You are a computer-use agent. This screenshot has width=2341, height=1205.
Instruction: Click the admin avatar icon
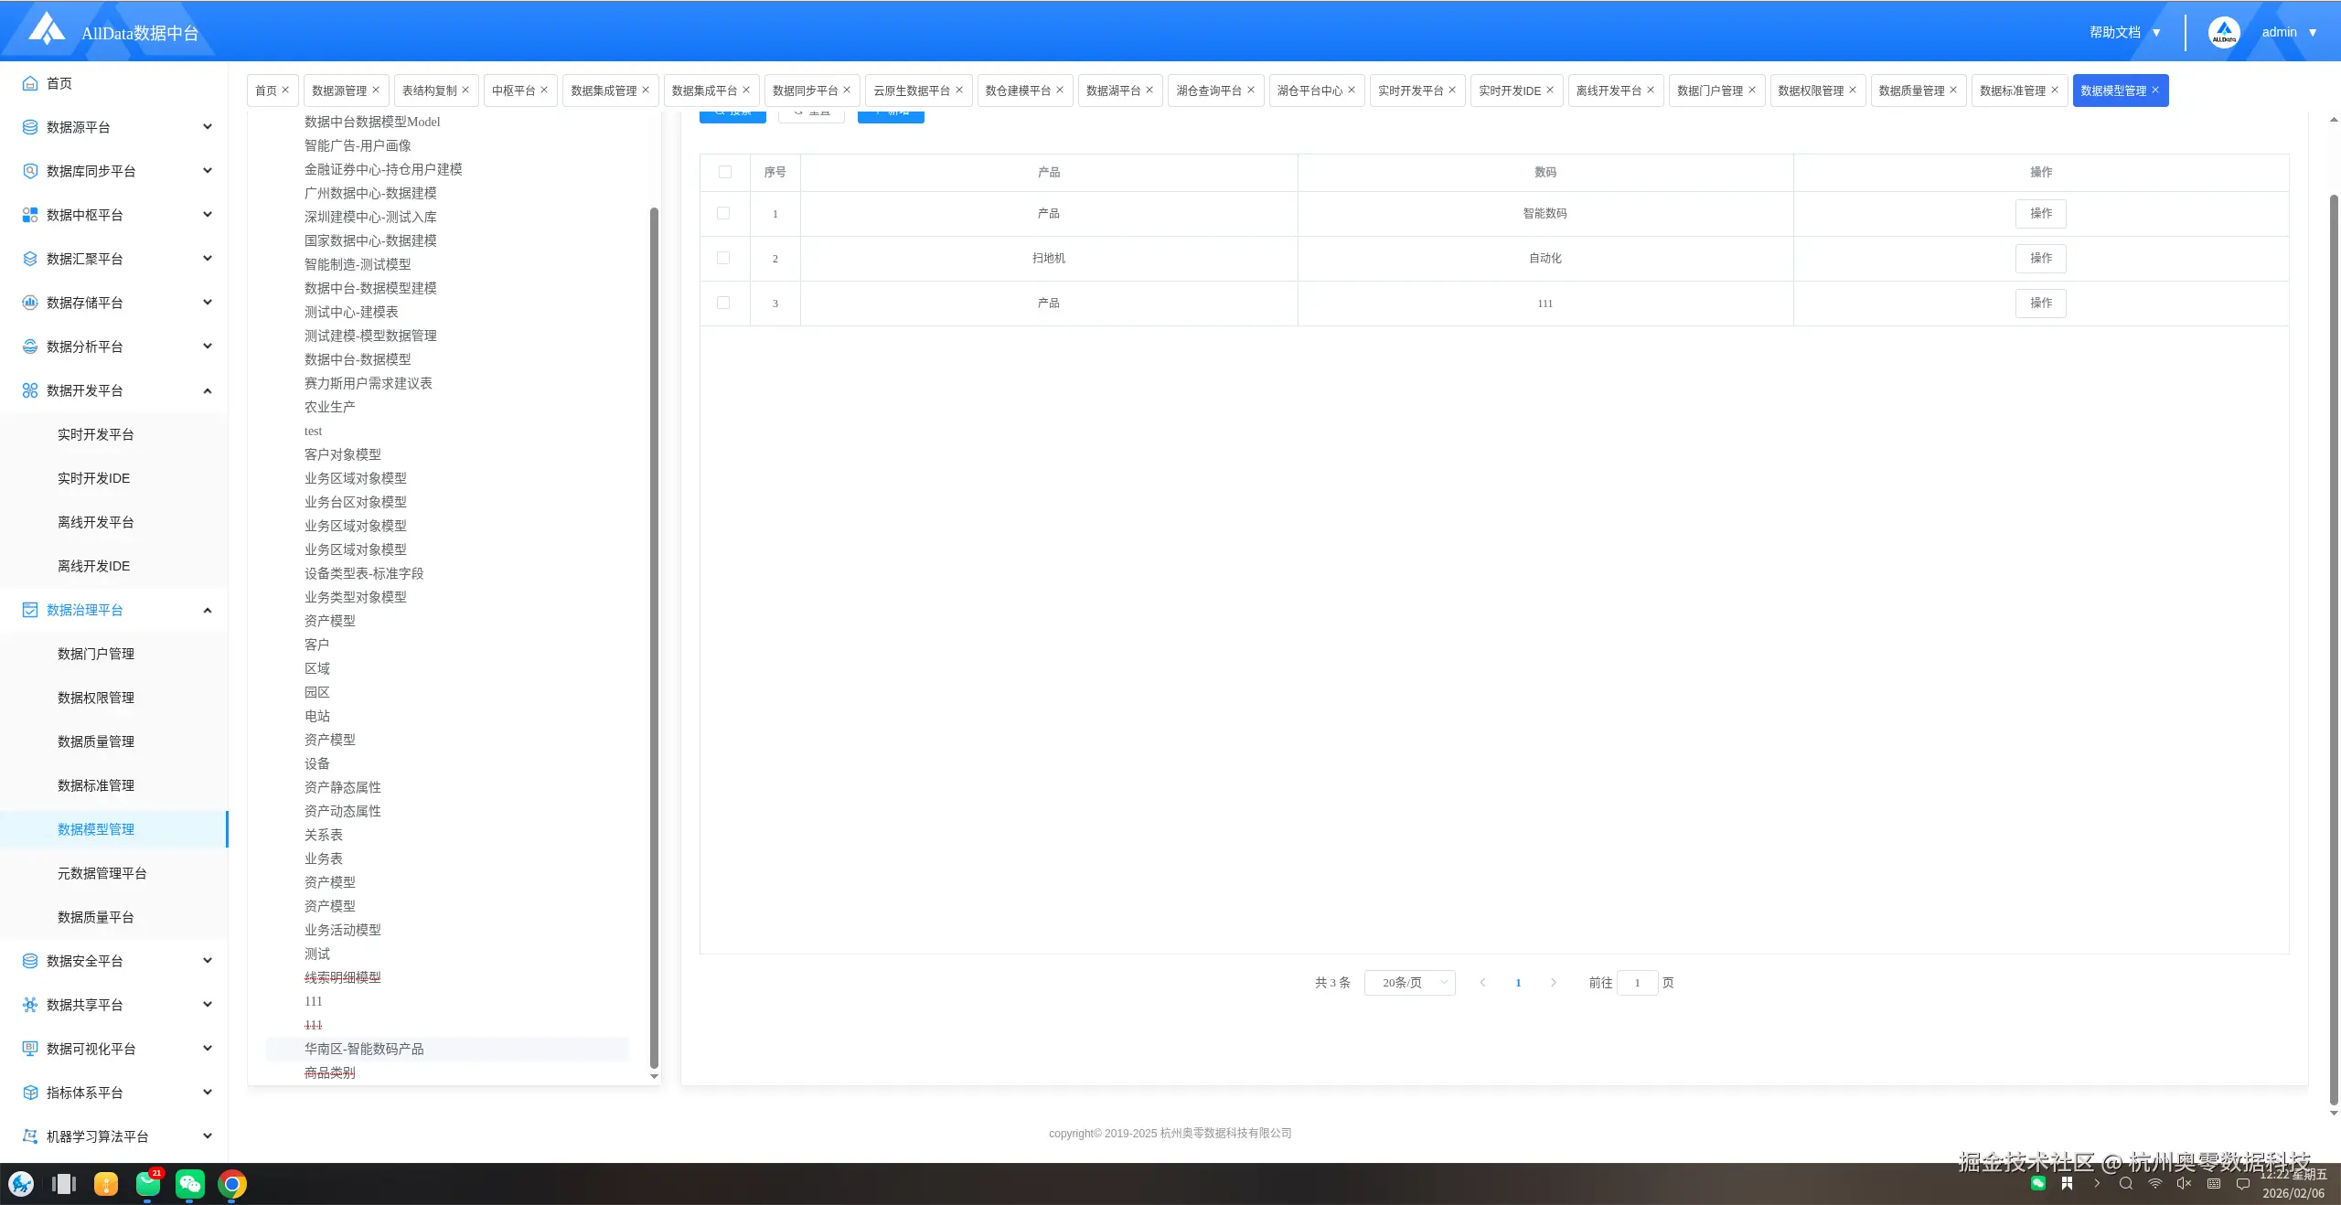coord(2224,32)
